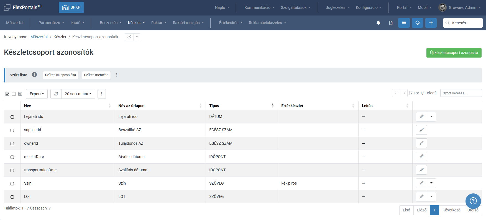Viewport: 486px width, 220px height.
Task: Click Új készletcsoport azonosító button
Action: (454, 53)
